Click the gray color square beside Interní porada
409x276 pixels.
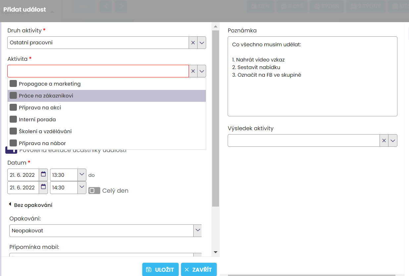(13, 119)
